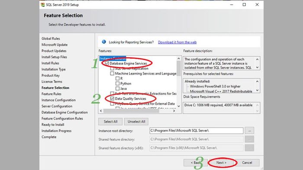Enable the Python checkbox
This screenshot has height=170, width=303.
pos(117,83)
